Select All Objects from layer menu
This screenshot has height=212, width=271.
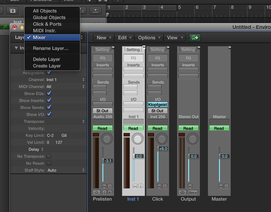click(45, 11)
